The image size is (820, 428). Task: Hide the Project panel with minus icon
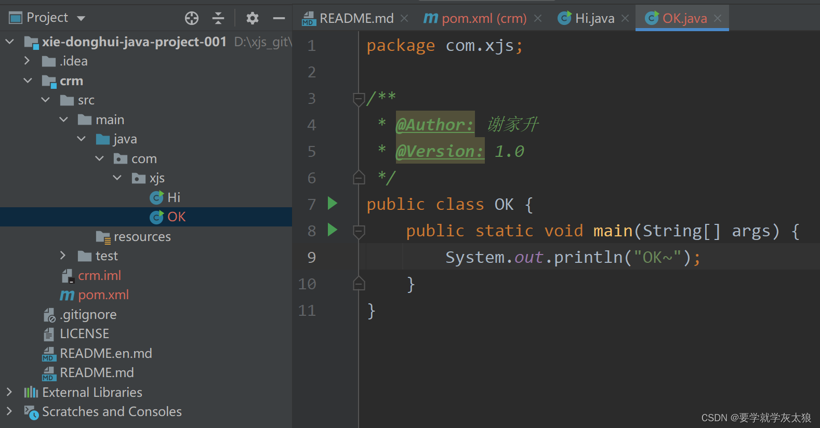[279, 18]
